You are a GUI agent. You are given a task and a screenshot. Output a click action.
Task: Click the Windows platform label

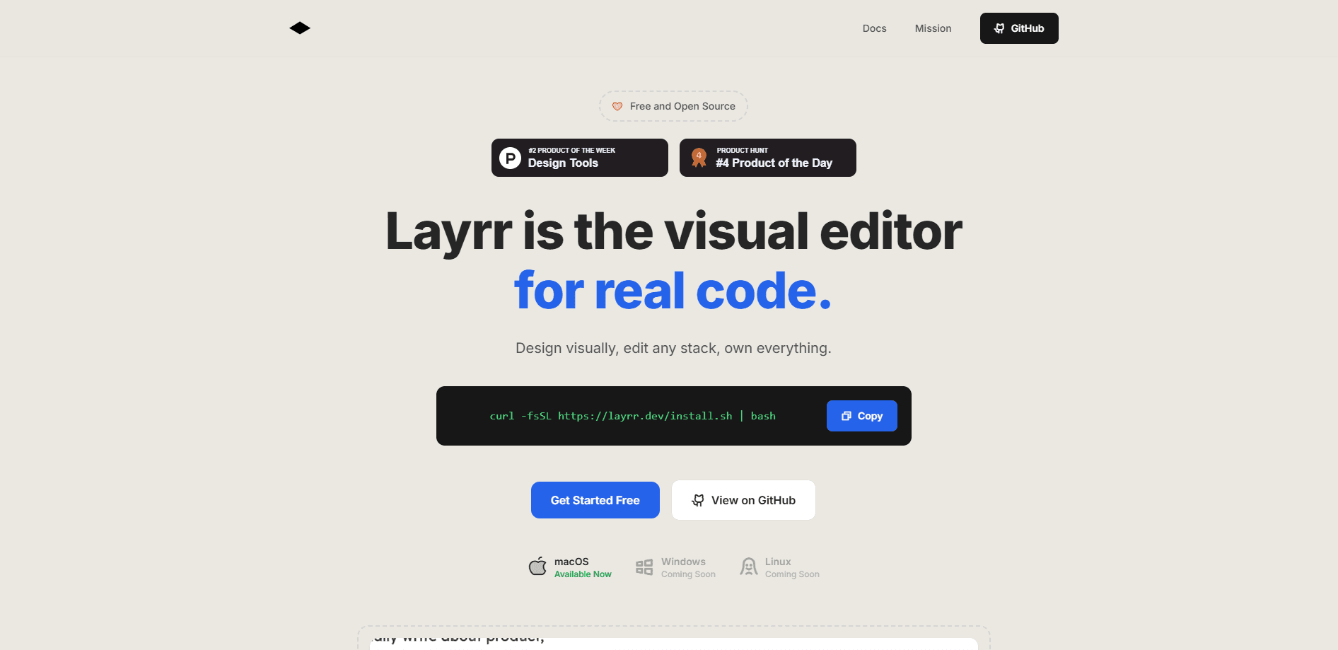[x=683, y=562]
